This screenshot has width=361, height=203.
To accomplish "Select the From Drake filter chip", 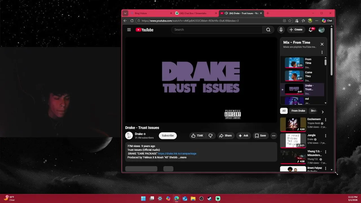I will pos(298,111).
